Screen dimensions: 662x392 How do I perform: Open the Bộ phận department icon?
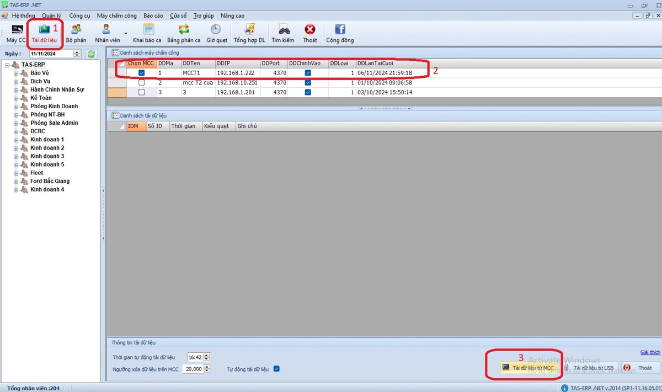(76, 33)
